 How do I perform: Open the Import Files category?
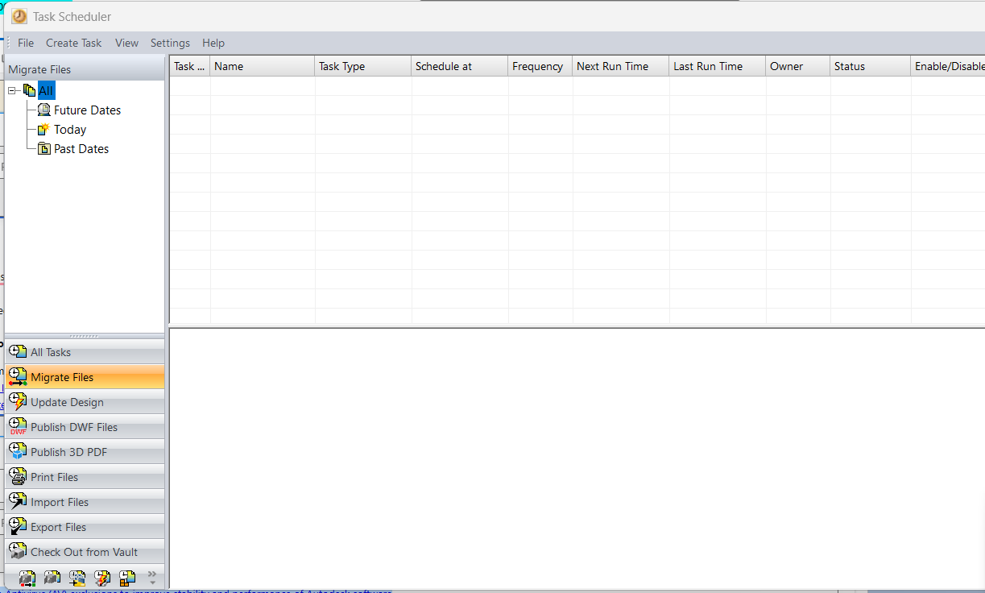click(85, 502)
